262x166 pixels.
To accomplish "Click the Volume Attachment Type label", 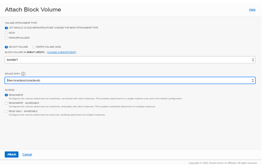I will 21,23.
